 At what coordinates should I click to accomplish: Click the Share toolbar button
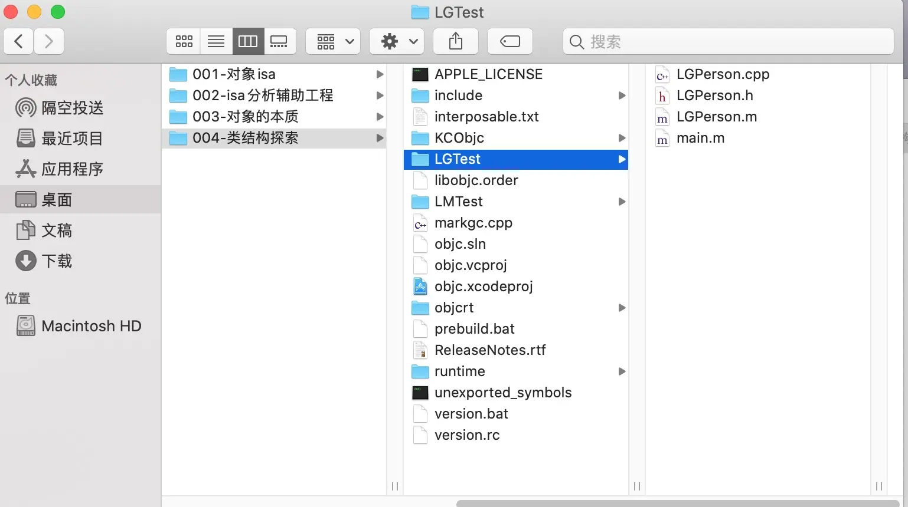pyautogui.click(x=455, y=41)
